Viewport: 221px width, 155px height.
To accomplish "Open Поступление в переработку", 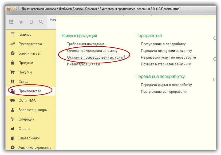I will (163, 44).
